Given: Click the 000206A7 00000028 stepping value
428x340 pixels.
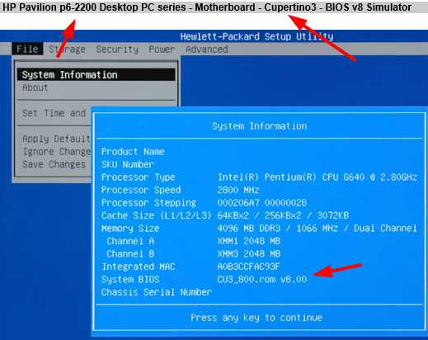Looking at the screenshot, I should point(262,203).
